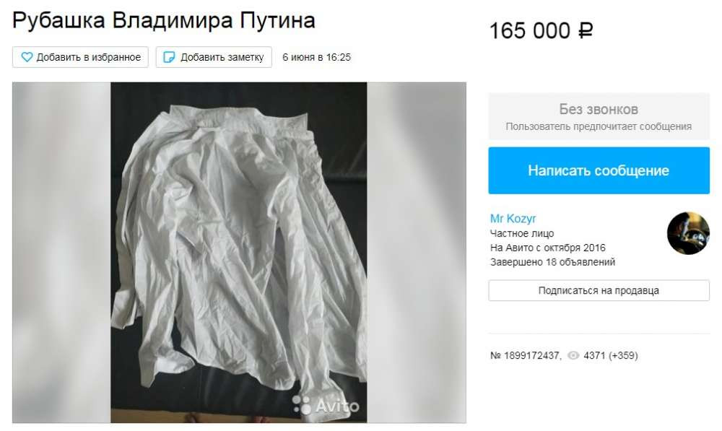
Task: Click the ruble currency symbol
Action: tap(586, 31)
